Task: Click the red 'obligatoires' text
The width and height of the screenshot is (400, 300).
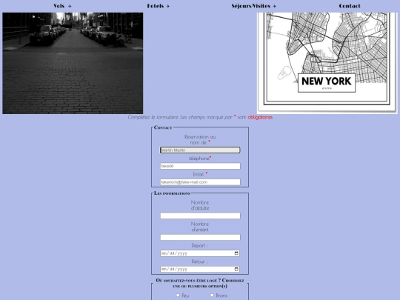Action: pyautogui.click(x=260, y=117)
